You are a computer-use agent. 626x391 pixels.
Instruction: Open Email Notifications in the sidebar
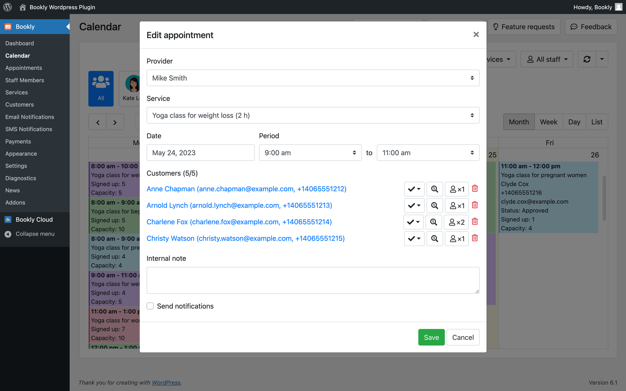(x=29, y=117)
